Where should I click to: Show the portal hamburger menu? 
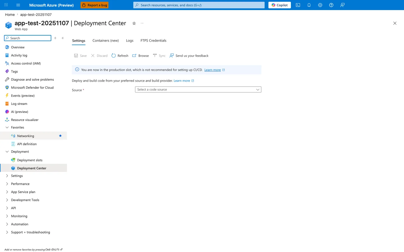click(x=18, y=5)
